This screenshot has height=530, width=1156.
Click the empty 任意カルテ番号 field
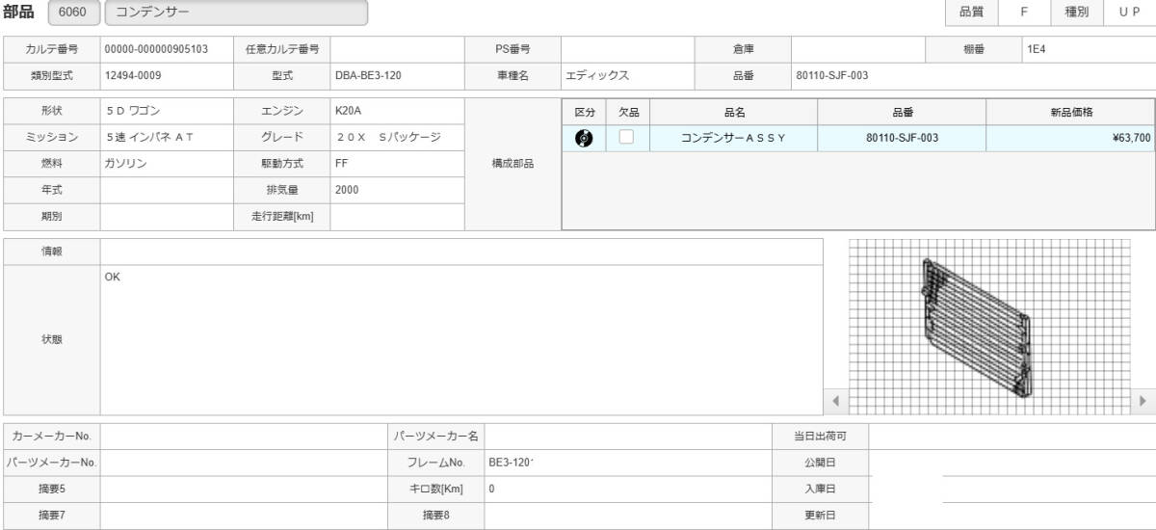point(397,48)
